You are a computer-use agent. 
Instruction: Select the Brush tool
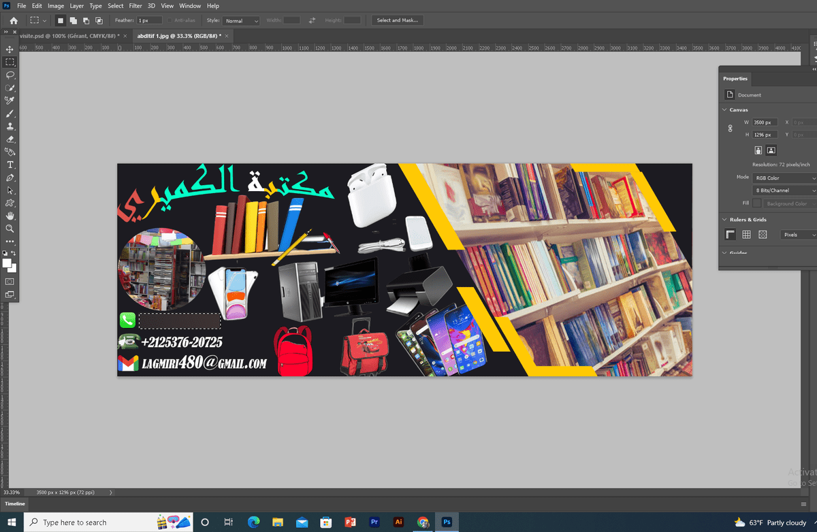pos(10,114)
